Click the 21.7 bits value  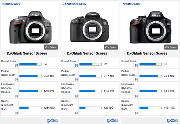coord(109,76)
